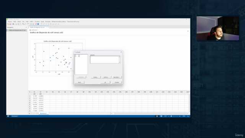This screenshot has height=138, width=245.
Task: Open the Ajuda menu
Action: tap(42, 21)
